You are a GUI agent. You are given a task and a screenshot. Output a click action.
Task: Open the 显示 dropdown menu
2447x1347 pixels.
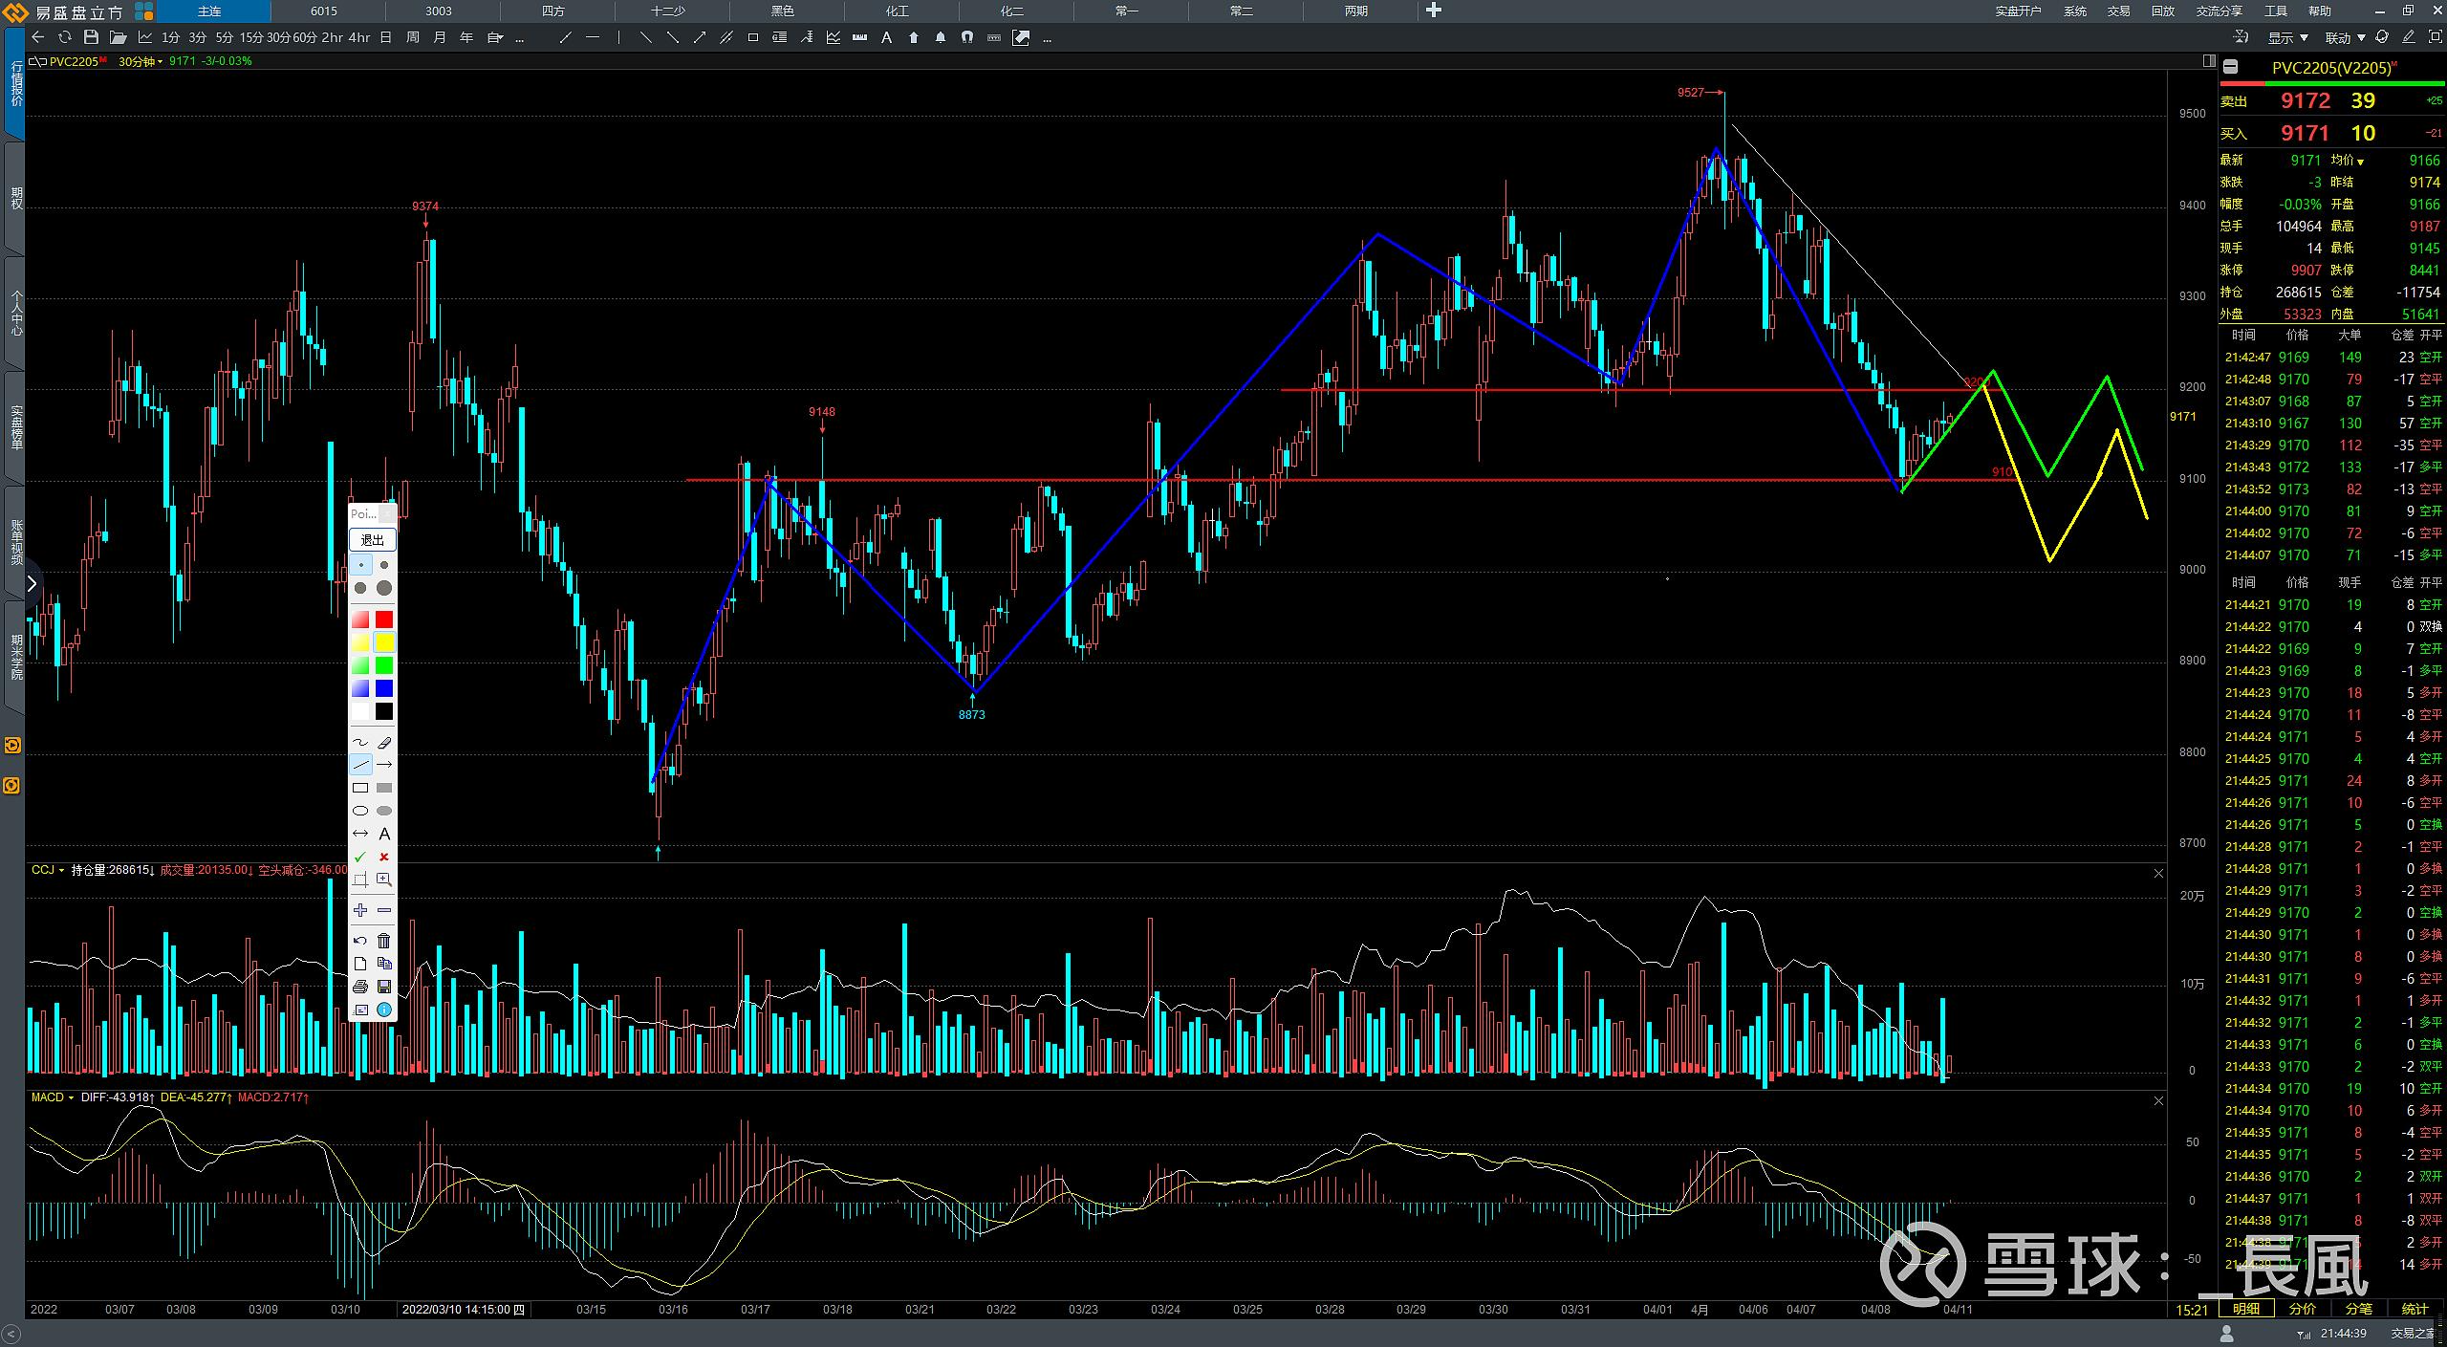[2287, 38]
